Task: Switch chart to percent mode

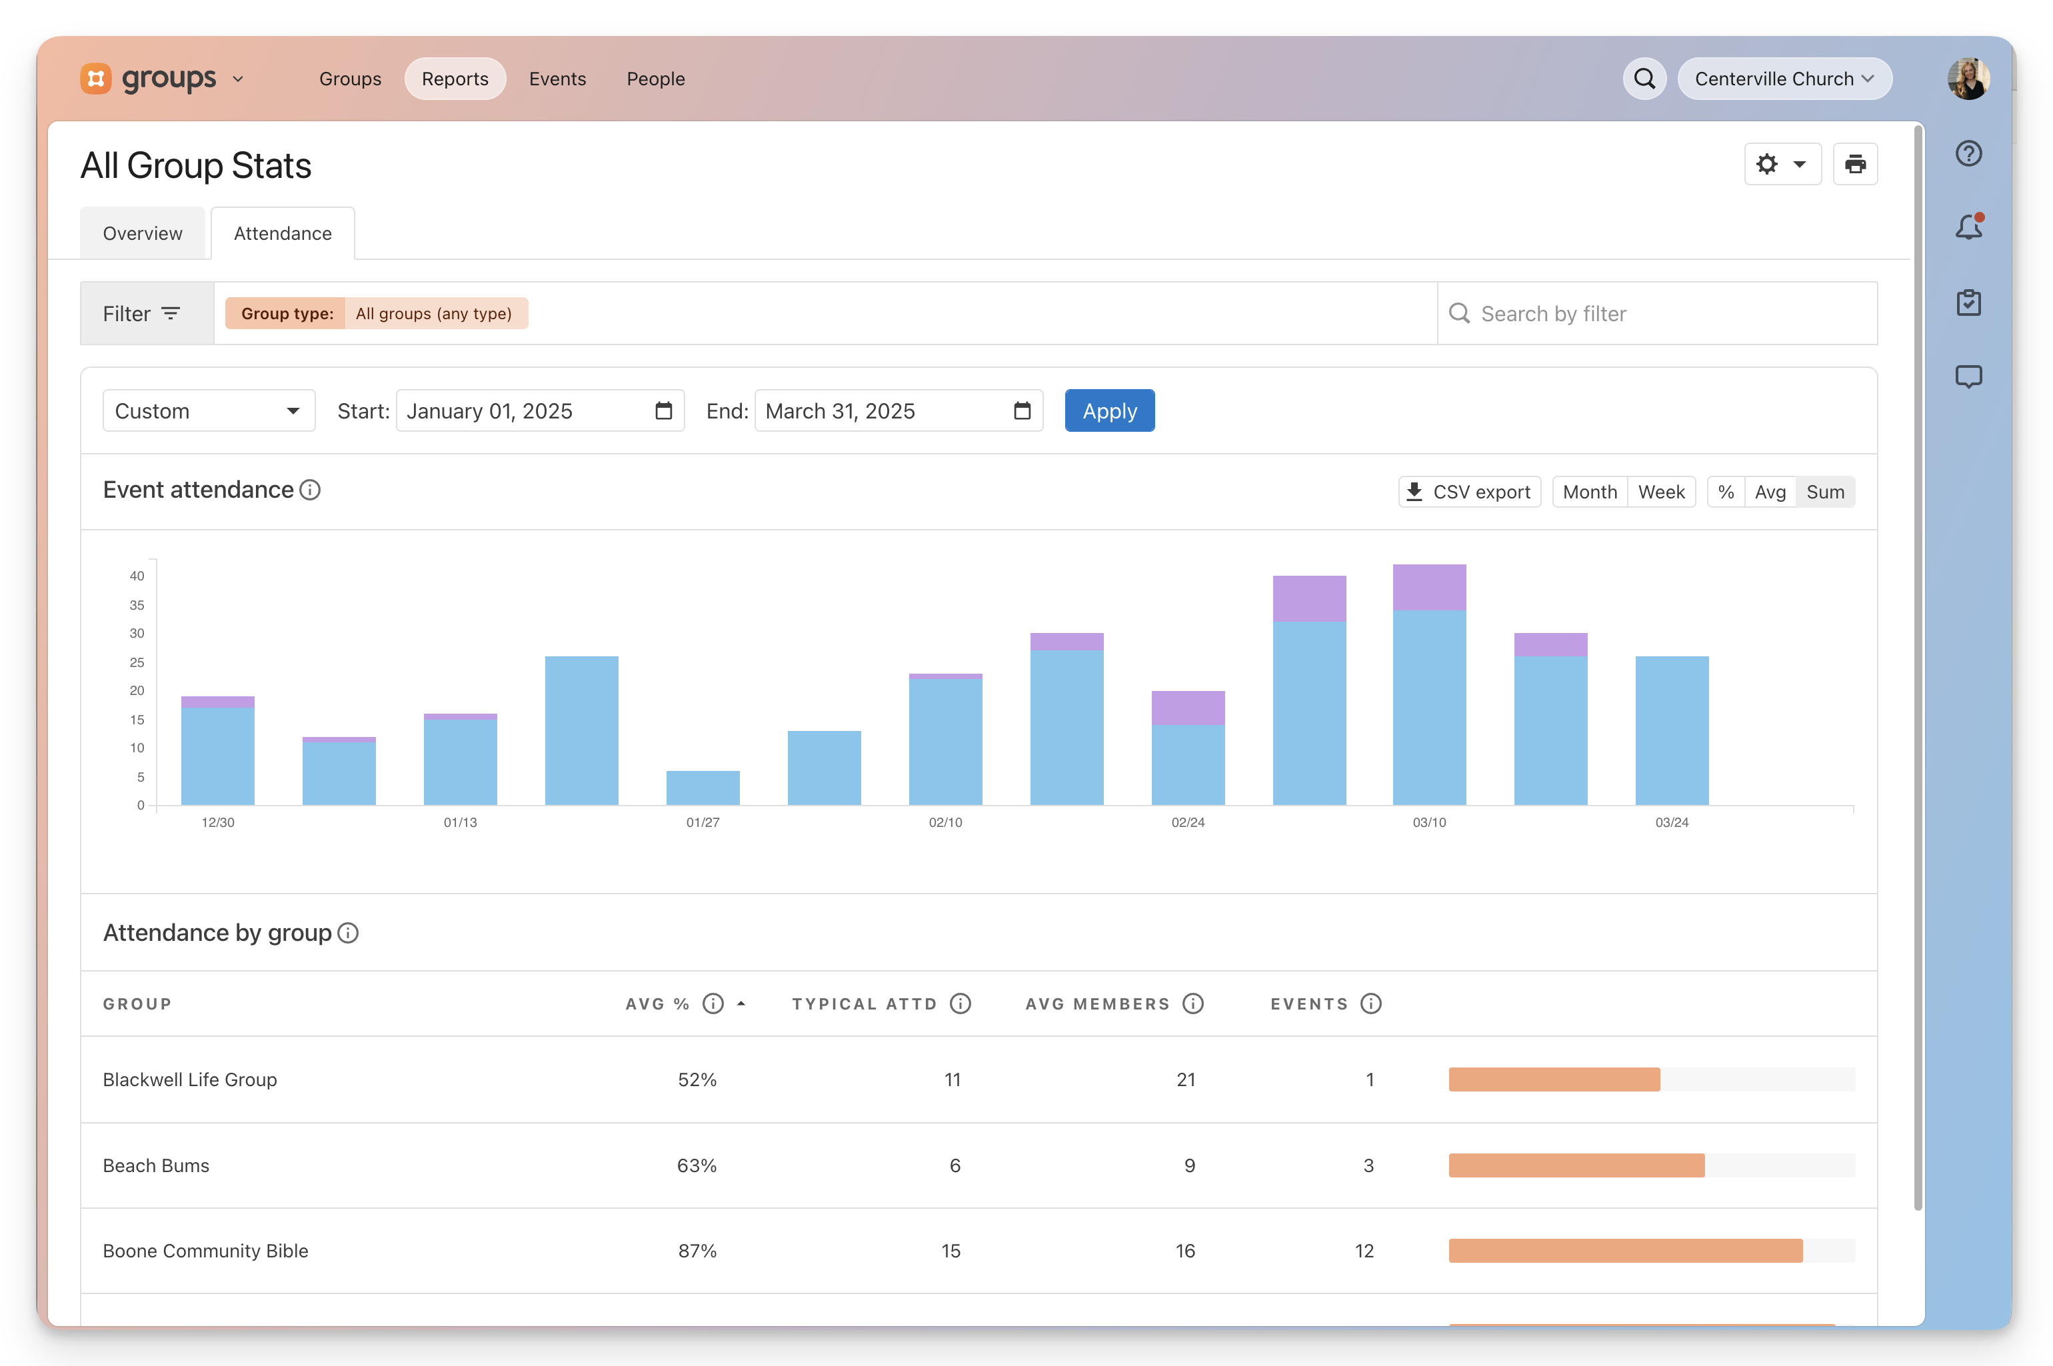Action: tap(1725, 492)
